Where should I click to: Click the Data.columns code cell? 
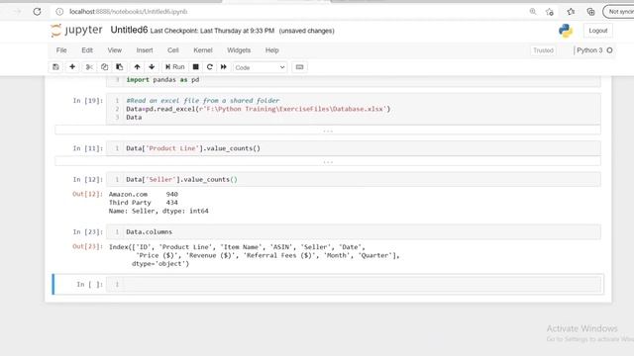(x=354, y=232)
